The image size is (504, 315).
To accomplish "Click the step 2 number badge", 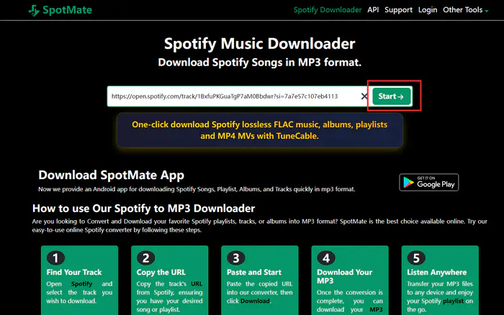I will [145, 258].
